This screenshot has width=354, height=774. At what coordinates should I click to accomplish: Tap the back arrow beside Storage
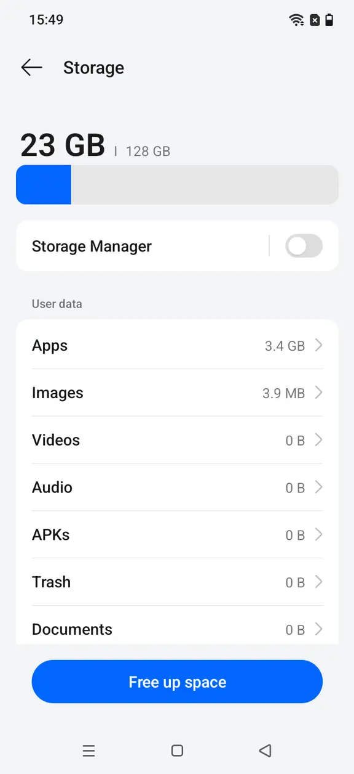pos(31,67)
